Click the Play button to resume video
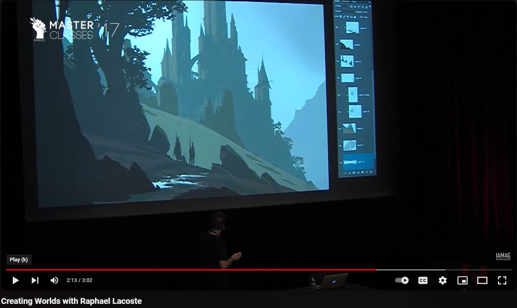Screen dimensions: 517x308 tap(16, 280)
